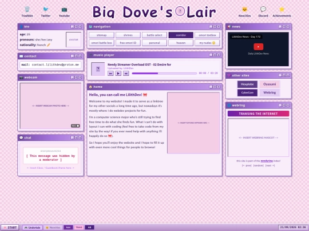
Task: Minimize the navigation window
Action: tap(211, 26)
